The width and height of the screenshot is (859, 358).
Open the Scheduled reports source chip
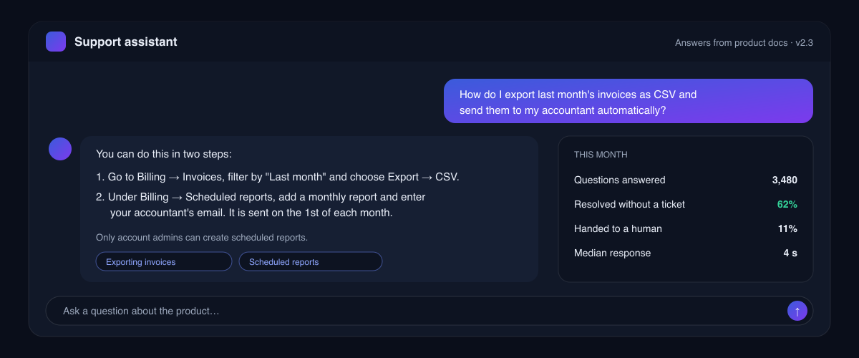[311, 262]
